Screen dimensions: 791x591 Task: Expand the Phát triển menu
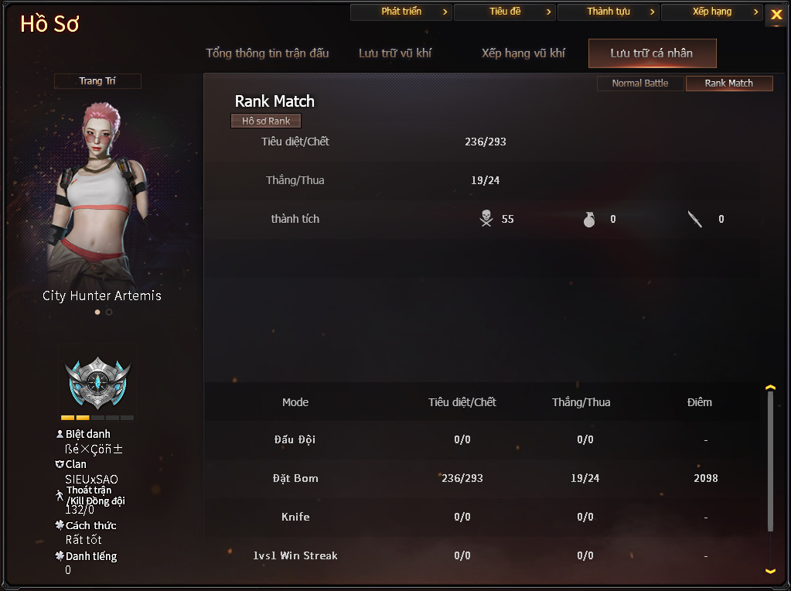pos(401,12)
